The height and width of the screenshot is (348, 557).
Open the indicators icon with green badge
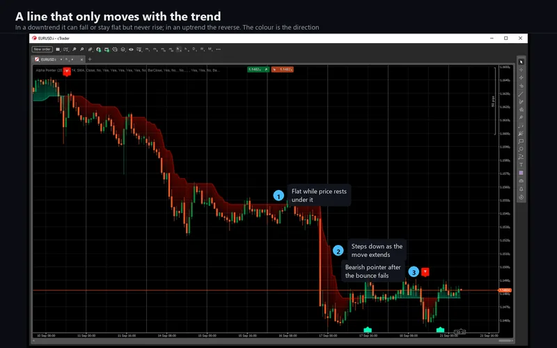pyautogui.click(x=98, y=49)
